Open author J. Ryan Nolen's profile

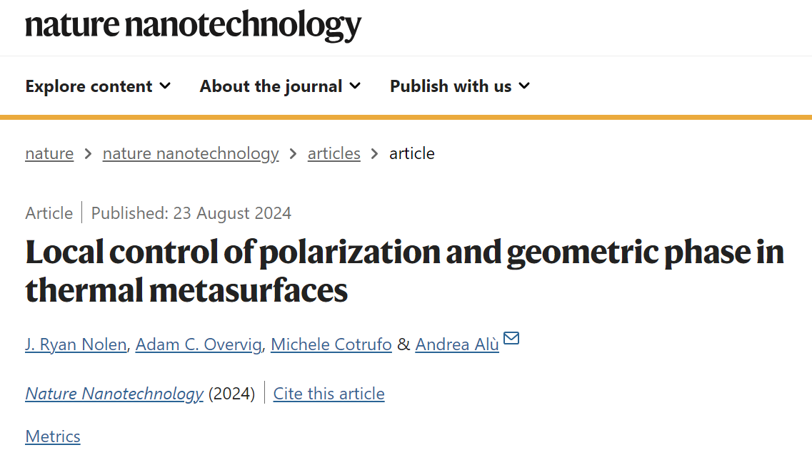click(76, 344)
